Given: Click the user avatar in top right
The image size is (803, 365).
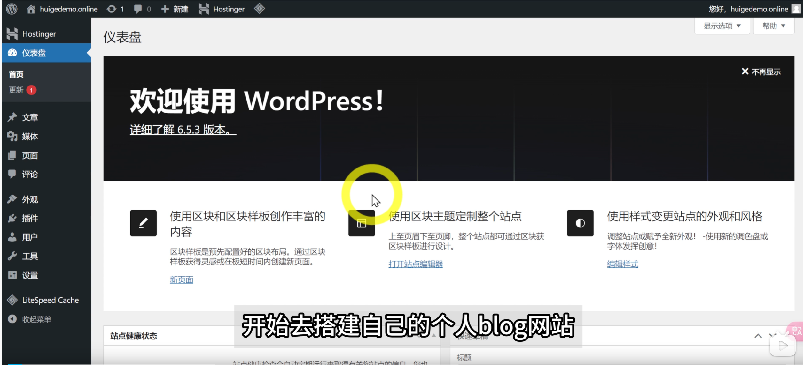Looking at the screenshot, I should click(x=796, y=9).
